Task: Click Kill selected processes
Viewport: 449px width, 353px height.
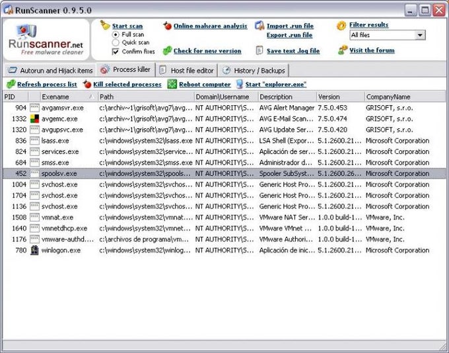Action: 127,85
